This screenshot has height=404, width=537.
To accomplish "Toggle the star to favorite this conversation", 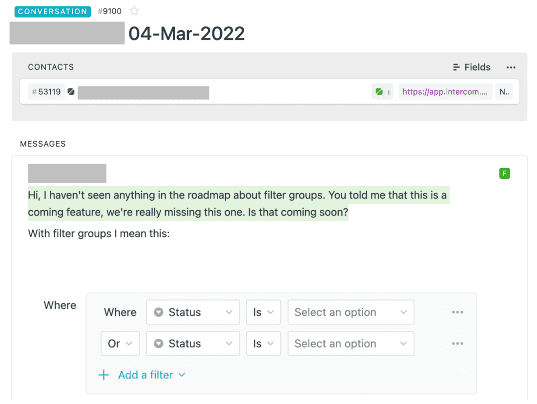I will tap(134, 11).
